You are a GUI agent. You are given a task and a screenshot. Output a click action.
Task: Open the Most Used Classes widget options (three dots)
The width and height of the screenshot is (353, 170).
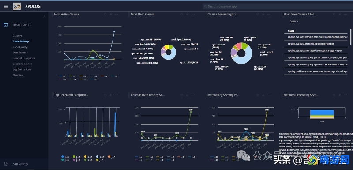point(193,14)
